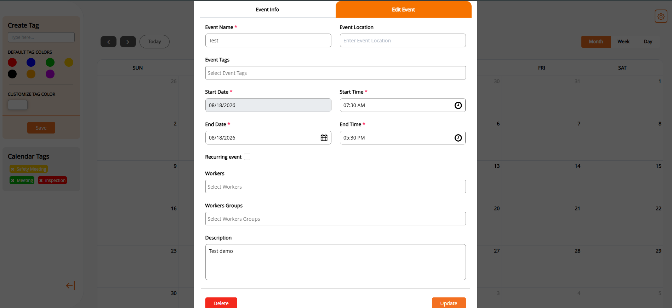
Task: Switch to the Edit Event tab
Action: click(403, 10)
